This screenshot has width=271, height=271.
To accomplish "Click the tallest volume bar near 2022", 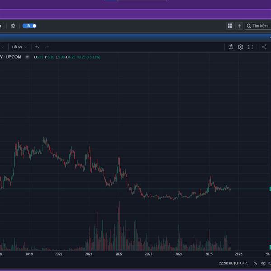I will point(119,226).
